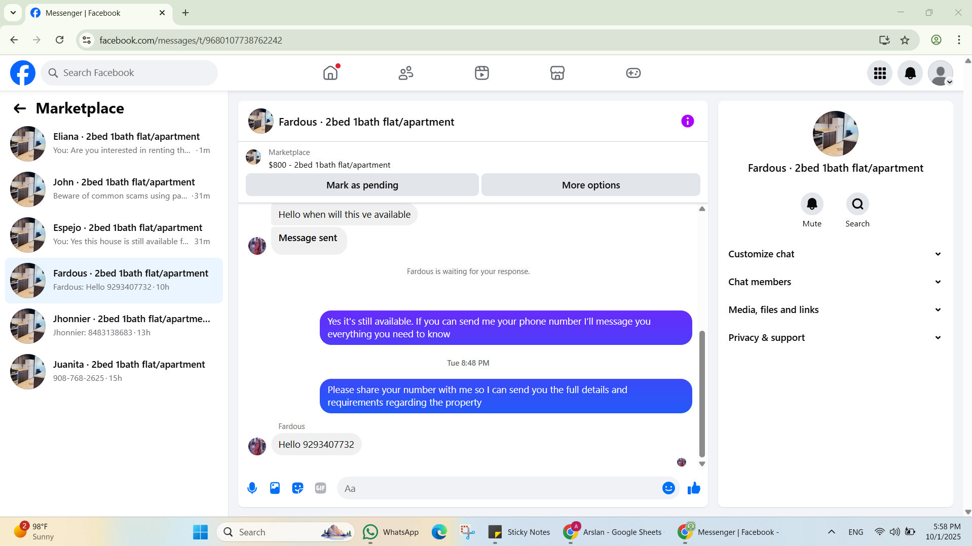This screenshot has height=546, width=972.
Task: Click the Search Facebook field
Action: (x=129, y=73)
